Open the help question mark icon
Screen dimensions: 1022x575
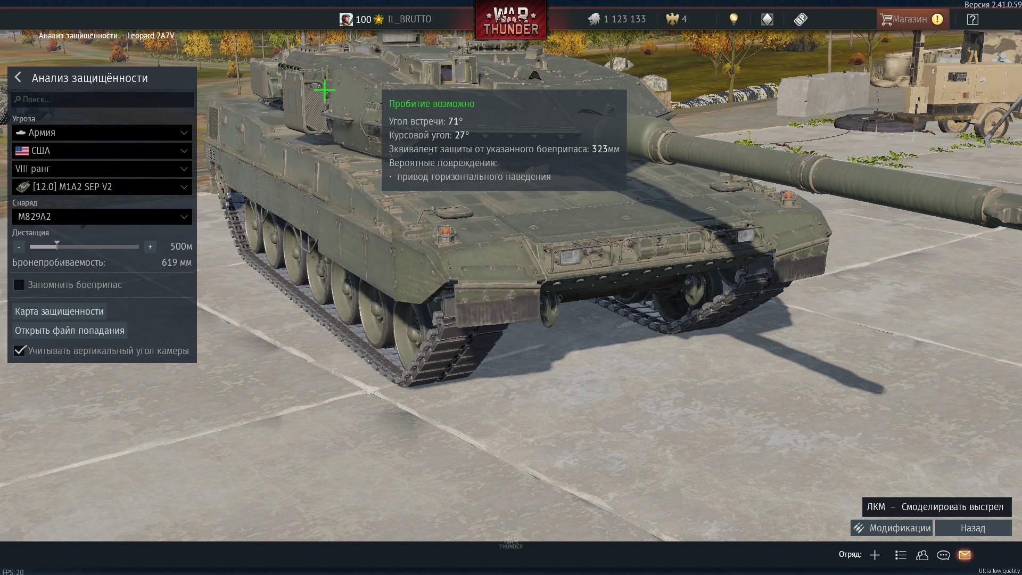[x=972, y=20]
